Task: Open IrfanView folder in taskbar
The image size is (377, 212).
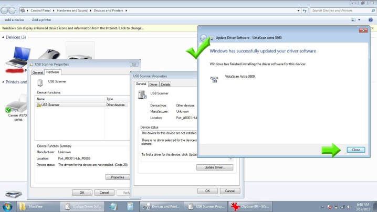Action: 38,206
